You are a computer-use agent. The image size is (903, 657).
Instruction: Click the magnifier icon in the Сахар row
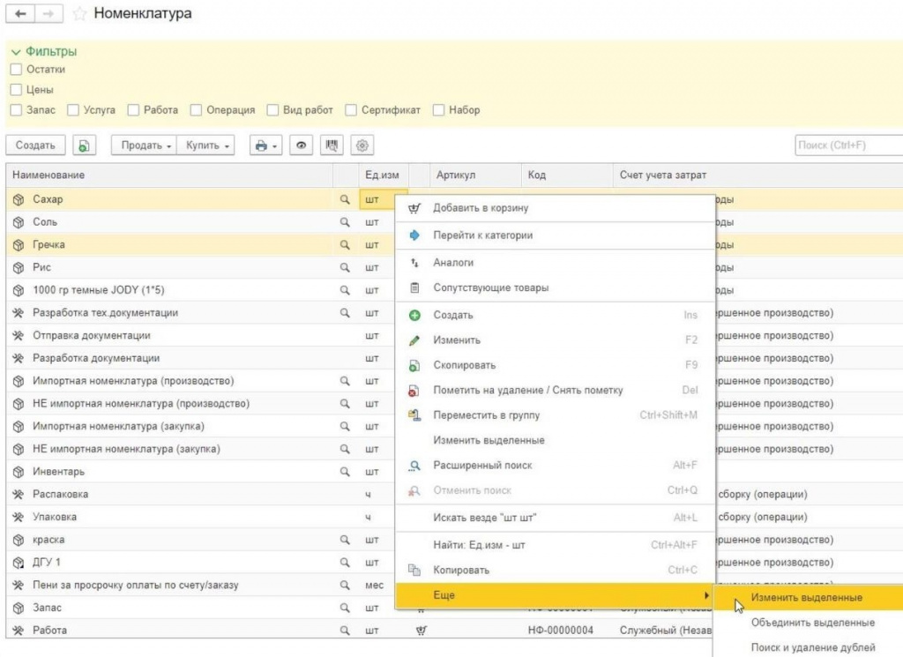click(345, 199)
